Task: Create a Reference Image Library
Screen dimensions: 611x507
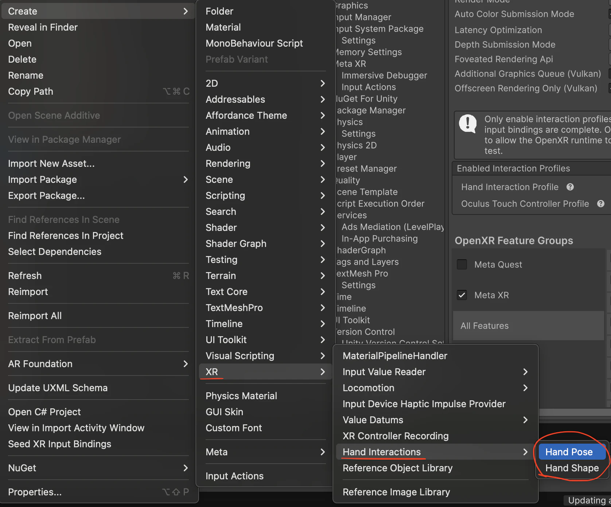Action: (436, 492)
